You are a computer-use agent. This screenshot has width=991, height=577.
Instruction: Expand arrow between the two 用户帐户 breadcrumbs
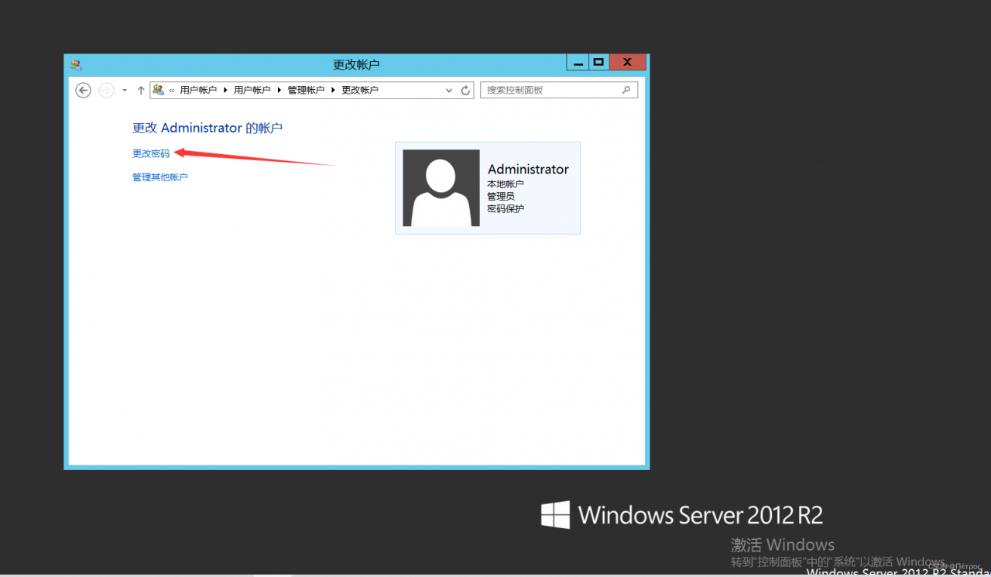pos(226,91)
